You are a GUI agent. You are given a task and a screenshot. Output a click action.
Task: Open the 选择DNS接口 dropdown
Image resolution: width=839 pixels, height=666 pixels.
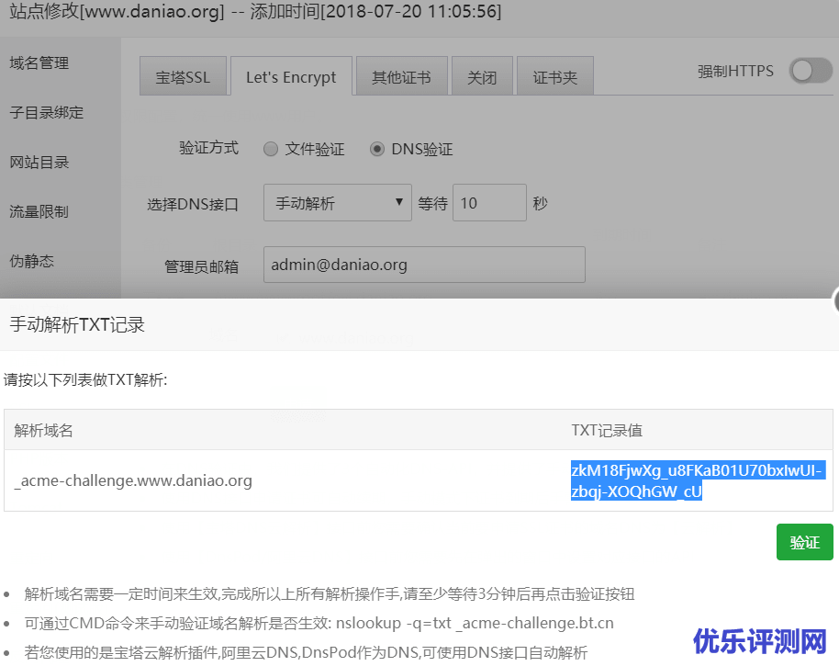[x=337, y=202]
